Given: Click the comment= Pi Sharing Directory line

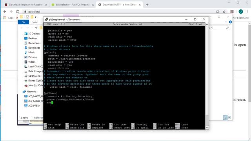Looking at the screenshot, I should point(69,96).
